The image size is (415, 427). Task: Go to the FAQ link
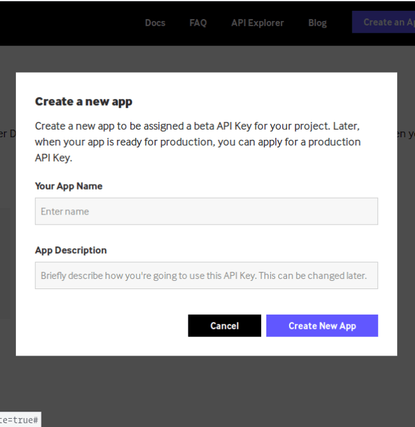(x=198, y=22)
